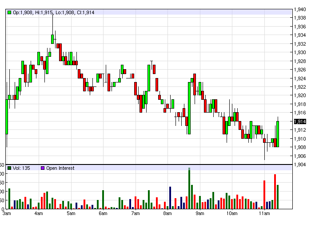Click the 6am time axis label
The image size is (311, 227).
click(x=103, y=214)
